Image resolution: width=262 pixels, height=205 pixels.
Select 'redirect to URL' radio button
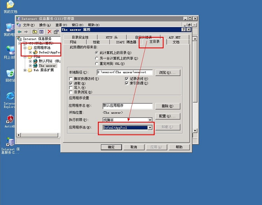coord(96,63)
